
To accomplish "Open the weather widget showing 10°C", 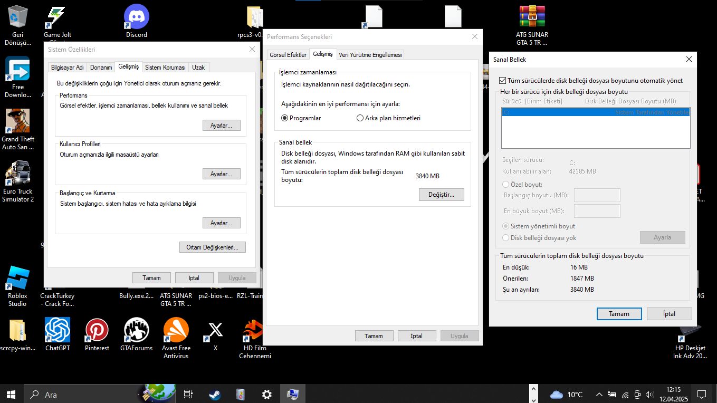I will tap(566, 394).
